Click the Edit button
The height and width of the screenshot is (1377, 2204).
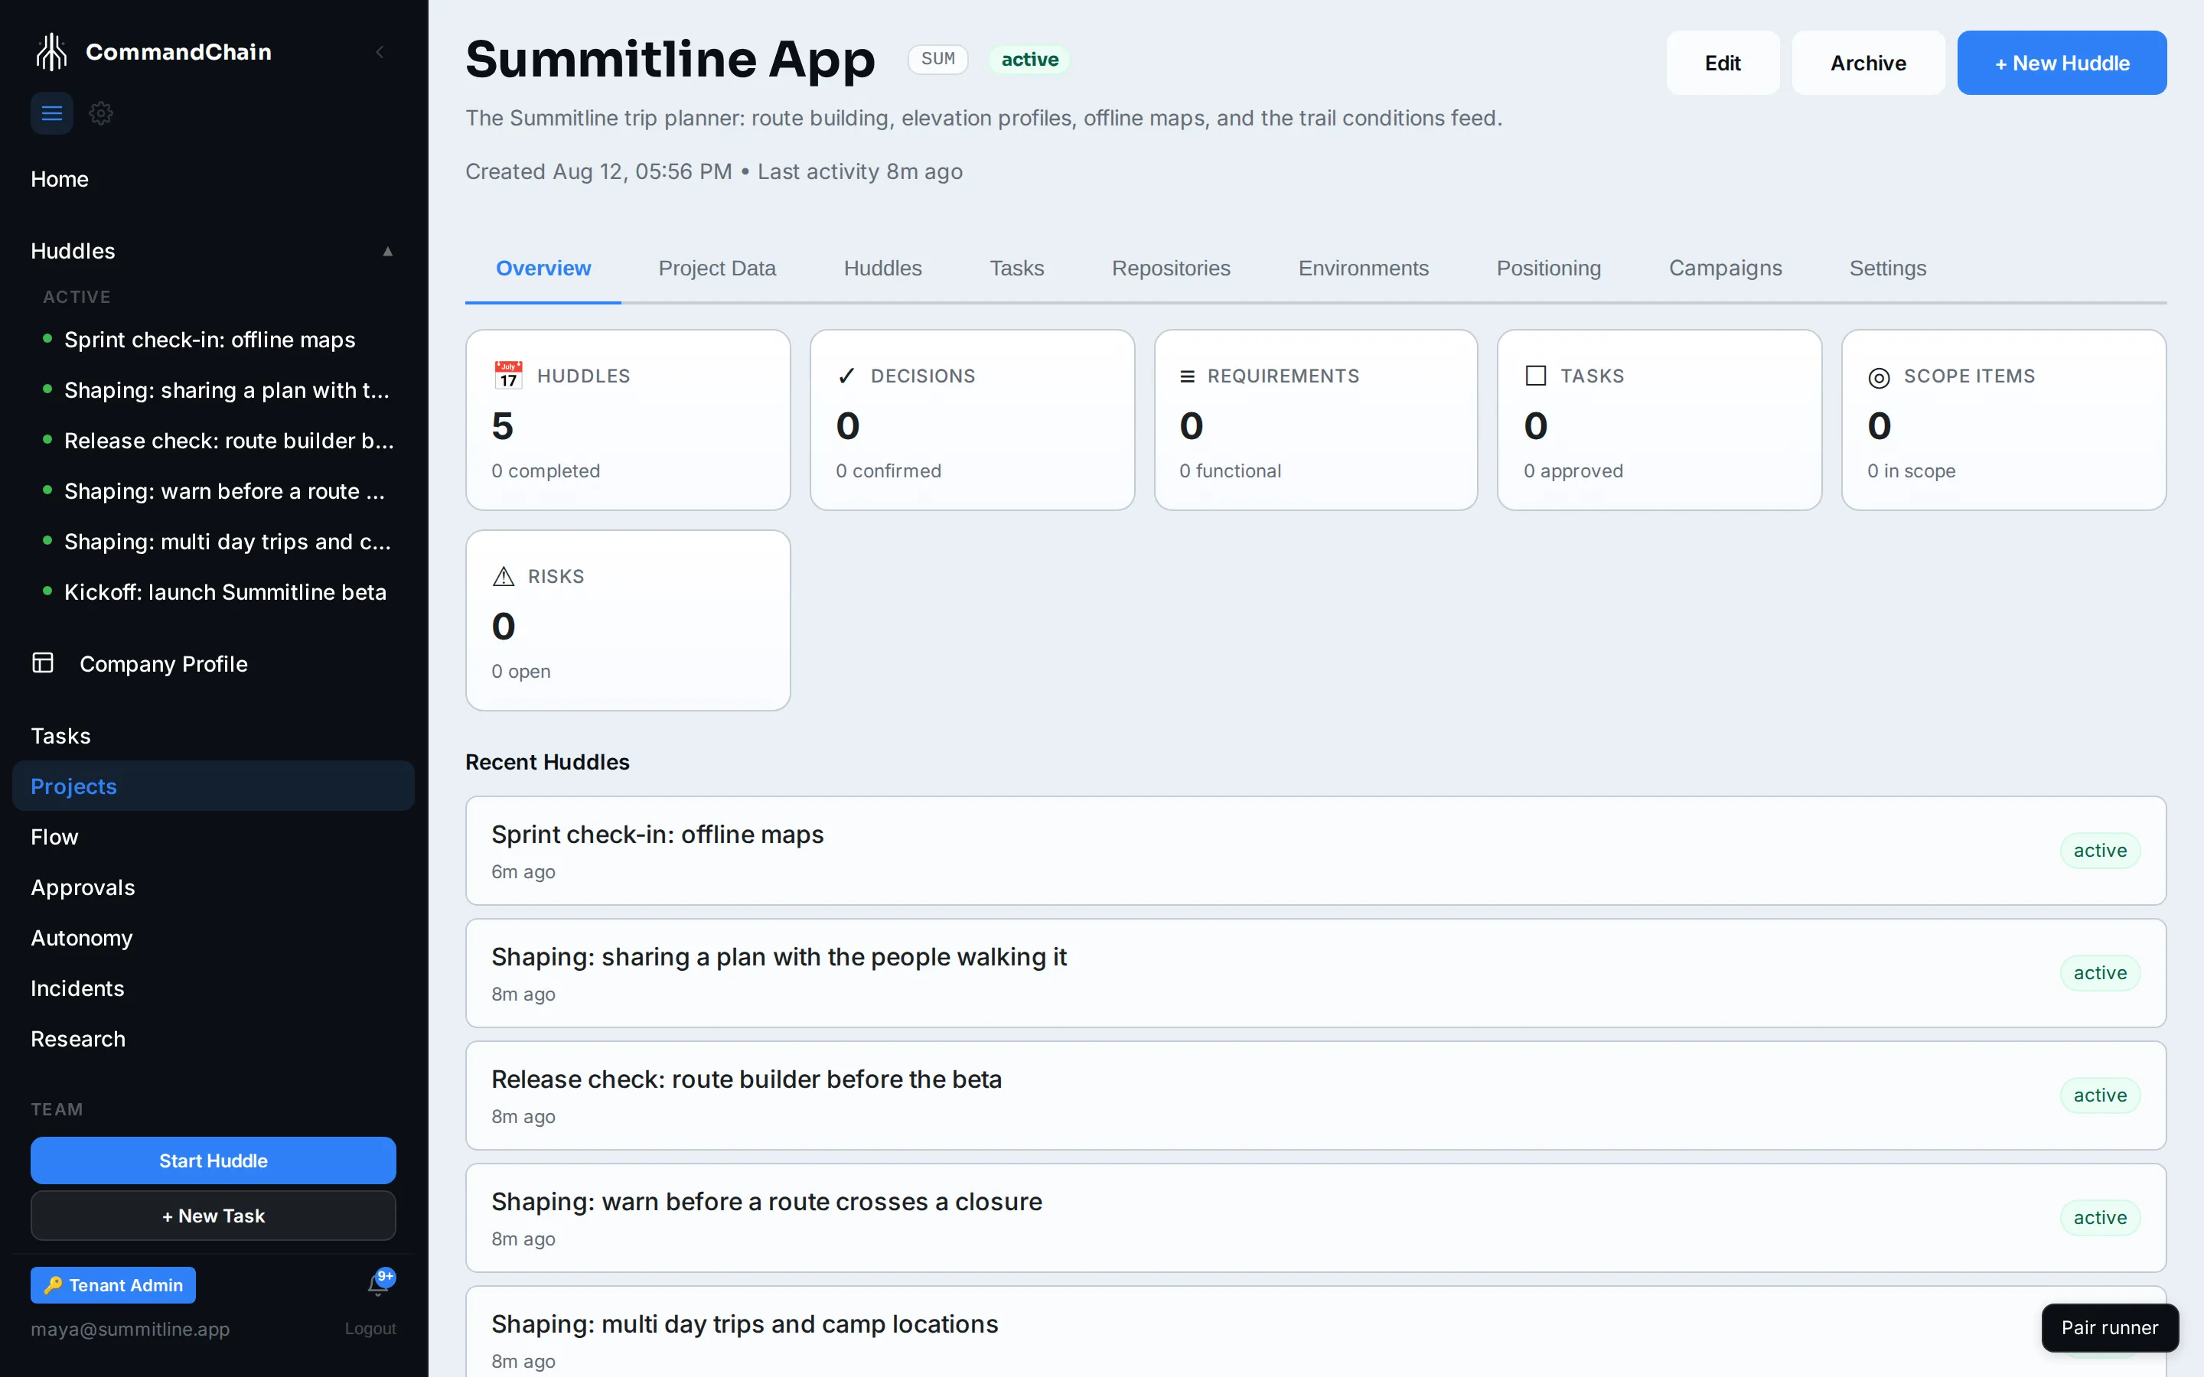[1722, 63]
